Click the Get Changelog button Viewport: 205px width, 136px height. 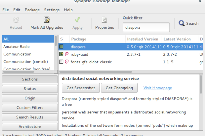click(x=119, y=88)
